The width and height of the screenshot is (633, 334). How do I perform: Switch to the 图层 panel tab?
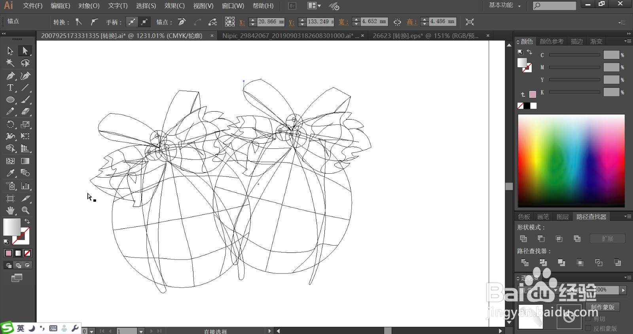[563, 216]
